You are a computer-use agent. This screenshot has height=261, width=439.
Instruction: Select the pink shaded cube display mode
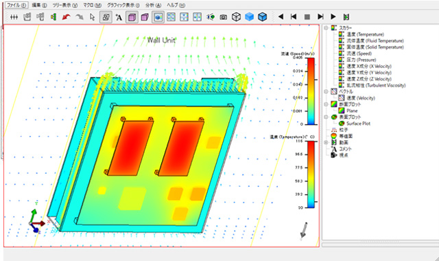tap(145, 17)
